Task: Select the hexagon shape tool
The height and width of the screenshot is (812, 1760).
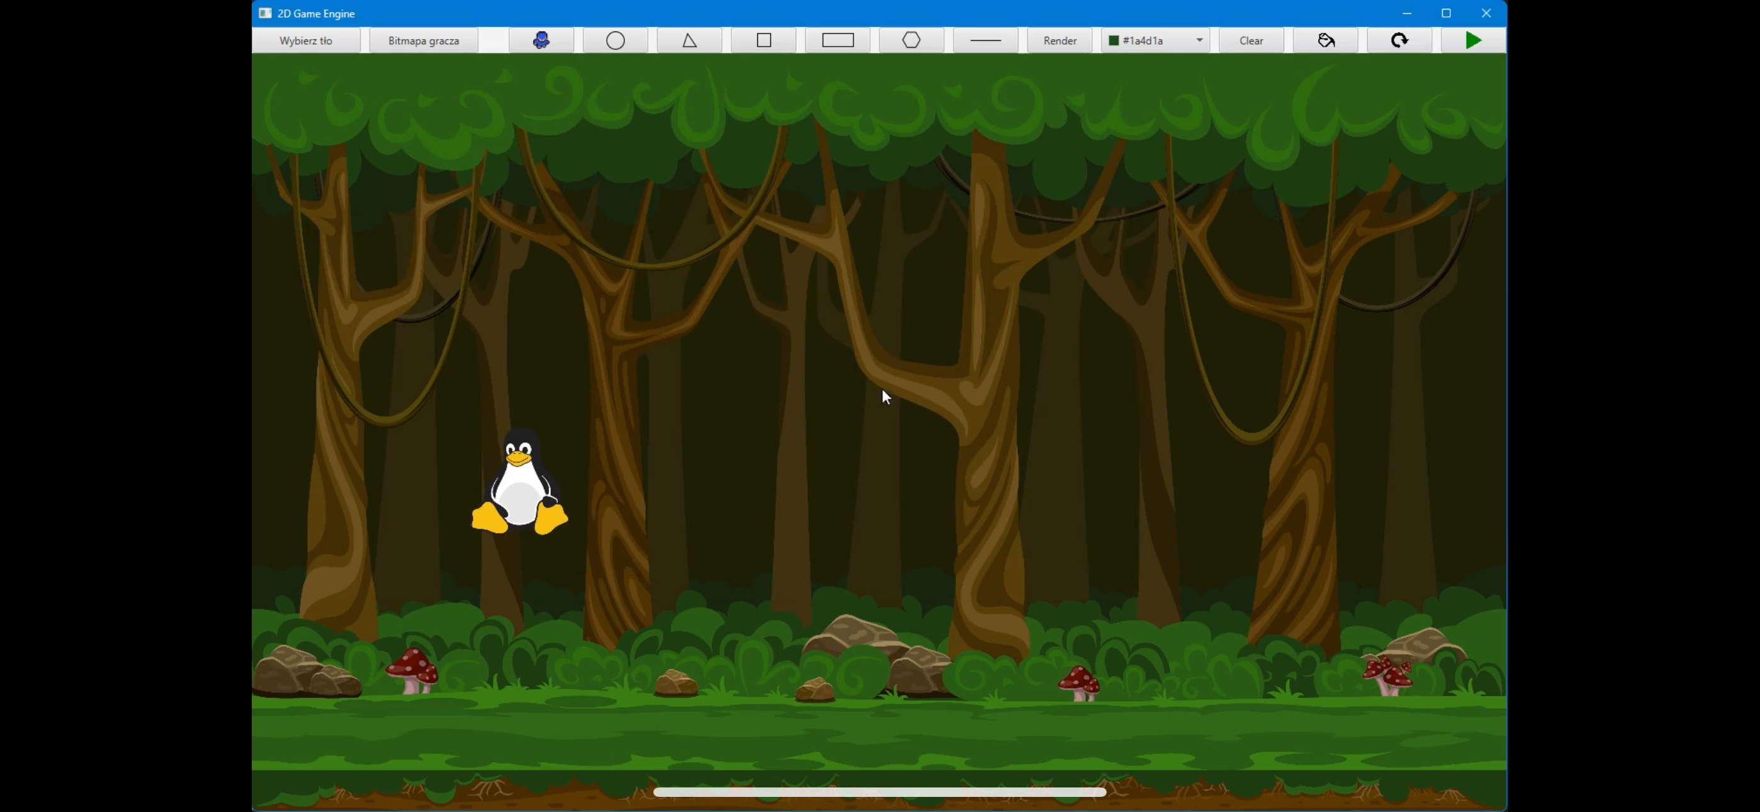Action: coord(911,40)
